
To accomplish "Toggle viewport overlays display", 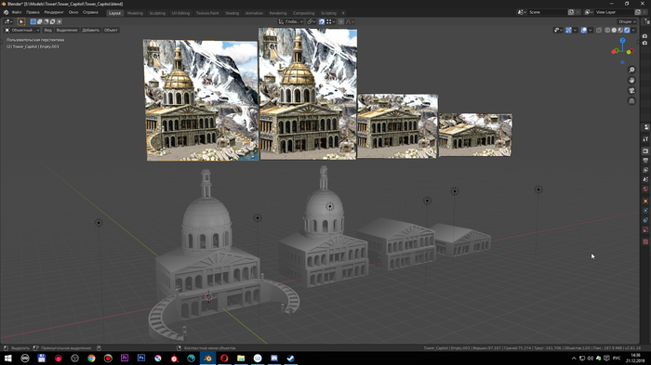I will coord(584,31).
